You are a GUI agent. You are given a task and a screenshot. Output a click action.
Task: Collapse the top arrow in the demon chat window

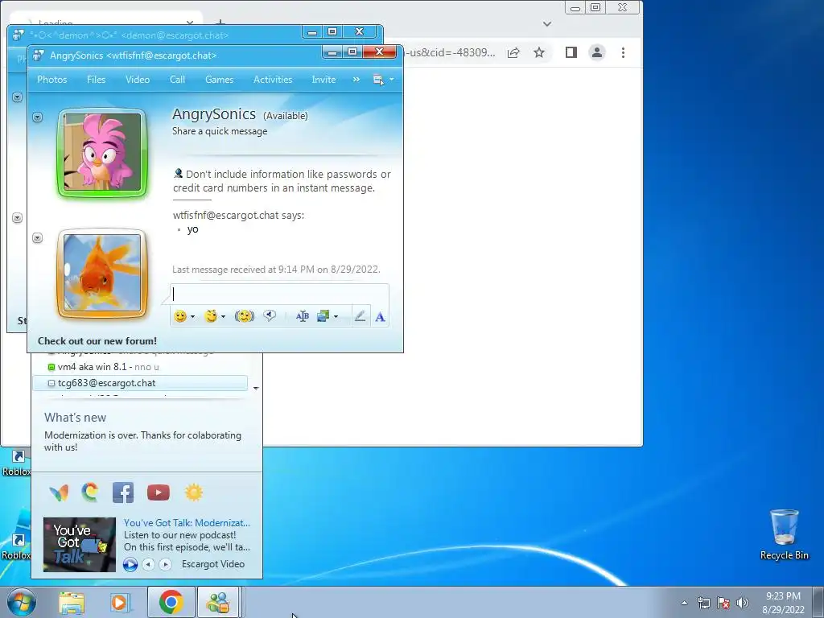[18, 97]
